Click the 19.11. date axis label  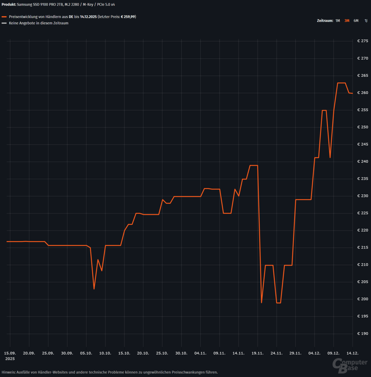pyautogui.click(x=257, y=353)
